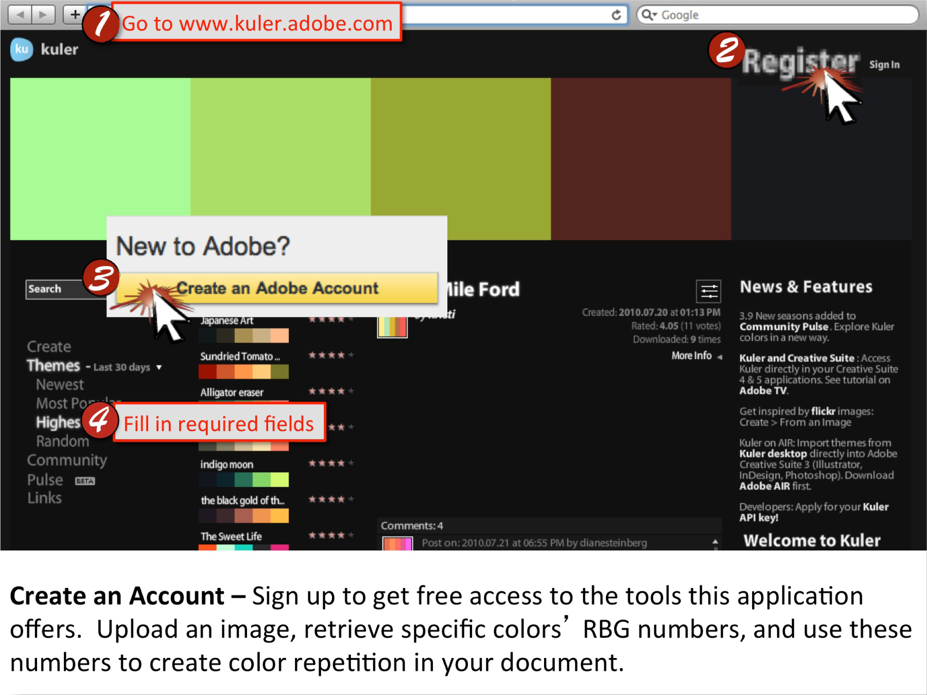Open the Kuler API key link
Viewport: 927px width, 695px height.
[x=814, y=512]
